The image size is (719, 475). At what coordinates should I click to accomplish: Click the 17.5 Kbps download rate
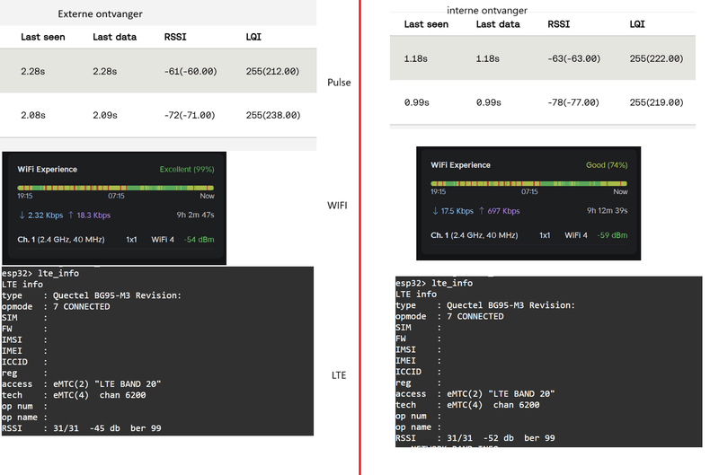coord(457,211)
